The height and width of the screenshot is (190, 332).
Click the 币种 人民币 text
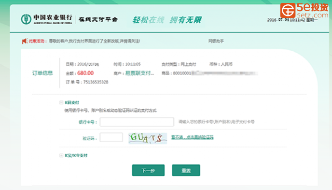pos(221,64)
